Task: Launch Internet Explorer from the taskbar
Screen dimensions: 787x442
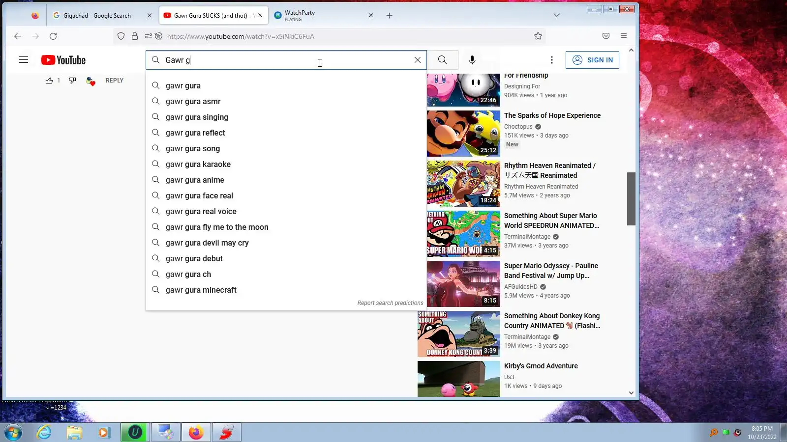Action: point(44,433)
